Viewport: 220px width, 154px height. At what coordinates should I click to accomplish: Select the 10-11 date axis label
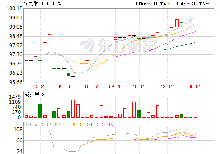coord(139,86)
